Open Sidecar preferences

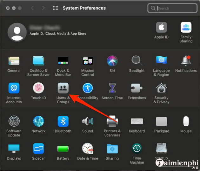[x=38, y=149]
